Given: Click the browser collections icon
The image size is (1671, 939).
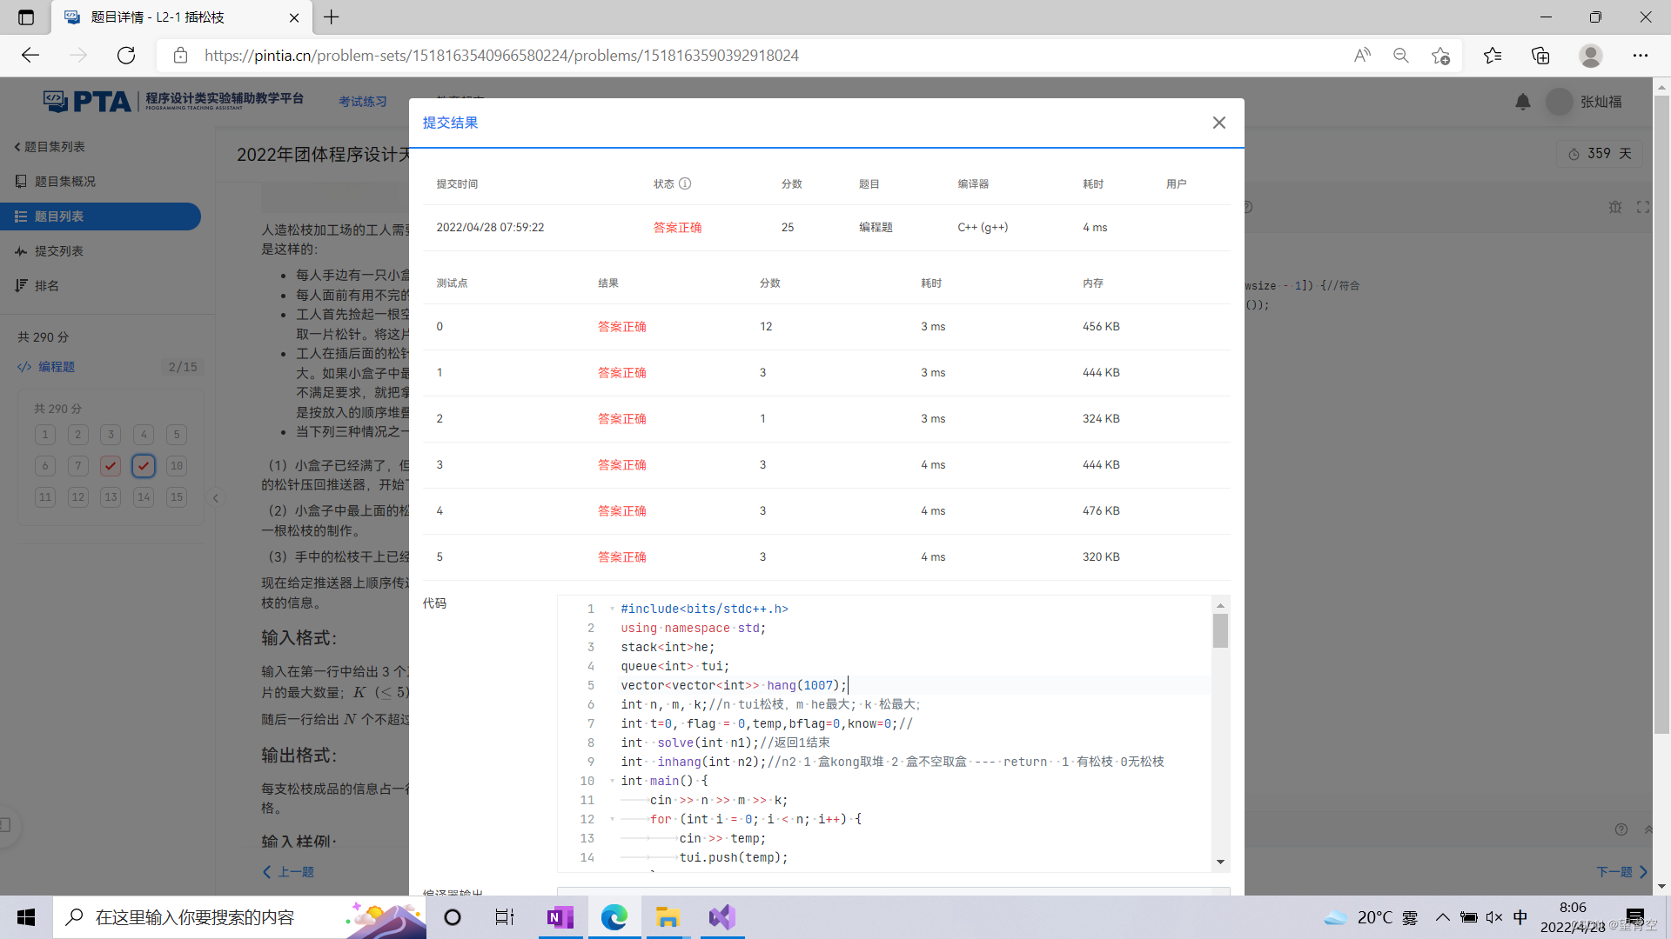Looking at the screenshot, I should [x=1540, y=56].
